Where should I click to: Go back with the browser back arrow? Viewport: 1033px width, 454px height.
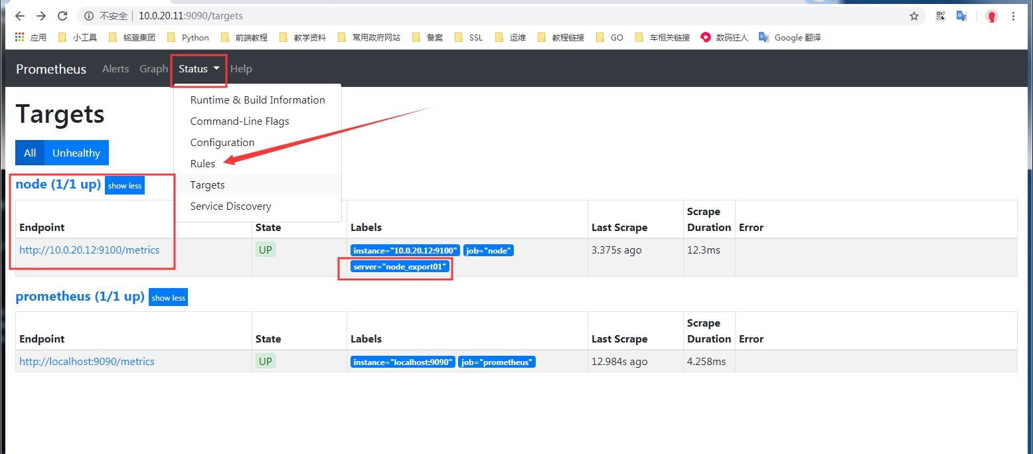click(x=19, y=16)
